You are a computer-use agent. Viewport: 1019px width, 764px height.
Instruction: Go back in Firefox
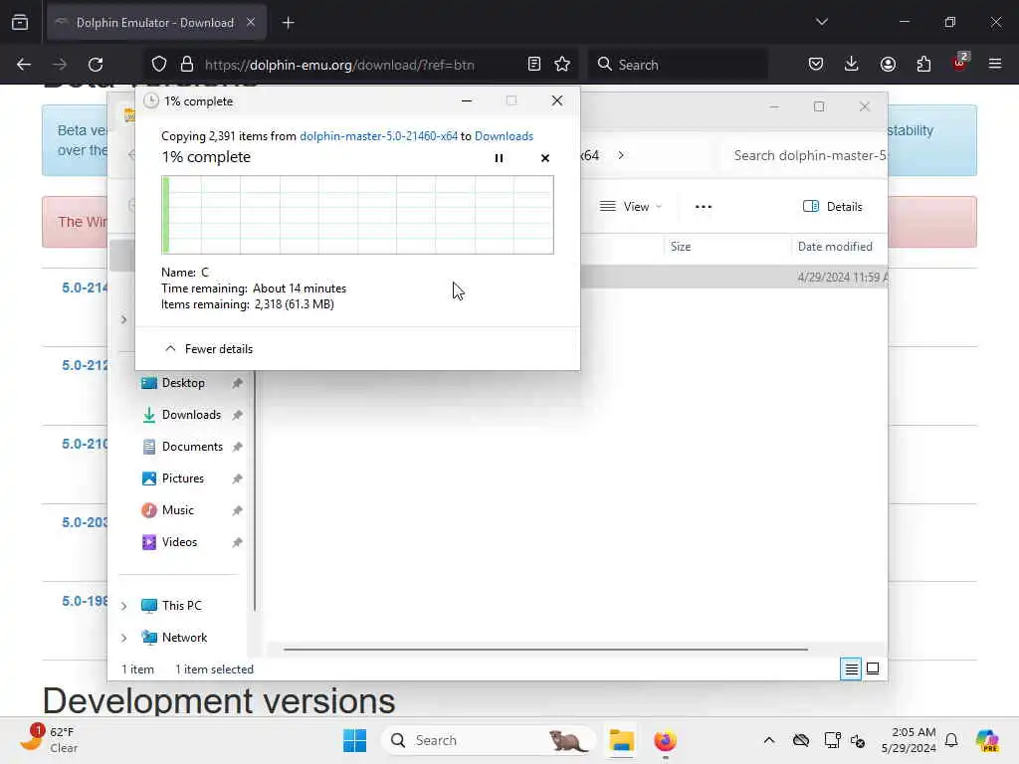coord(24,65)
